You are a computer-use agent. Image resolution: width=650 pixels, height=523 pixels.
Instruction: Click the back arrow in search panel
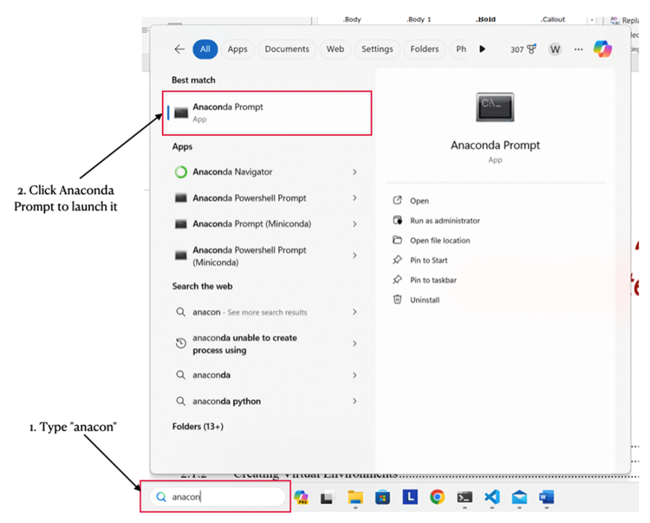180,50
